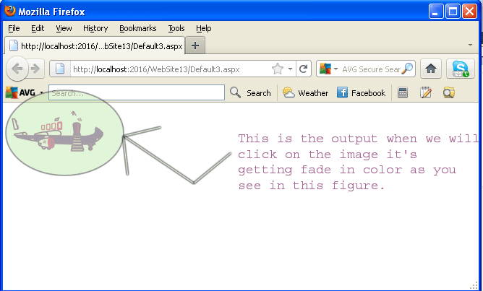Open the Bookmarks menu
Viewport: 483px width, 291px height.
137,28
